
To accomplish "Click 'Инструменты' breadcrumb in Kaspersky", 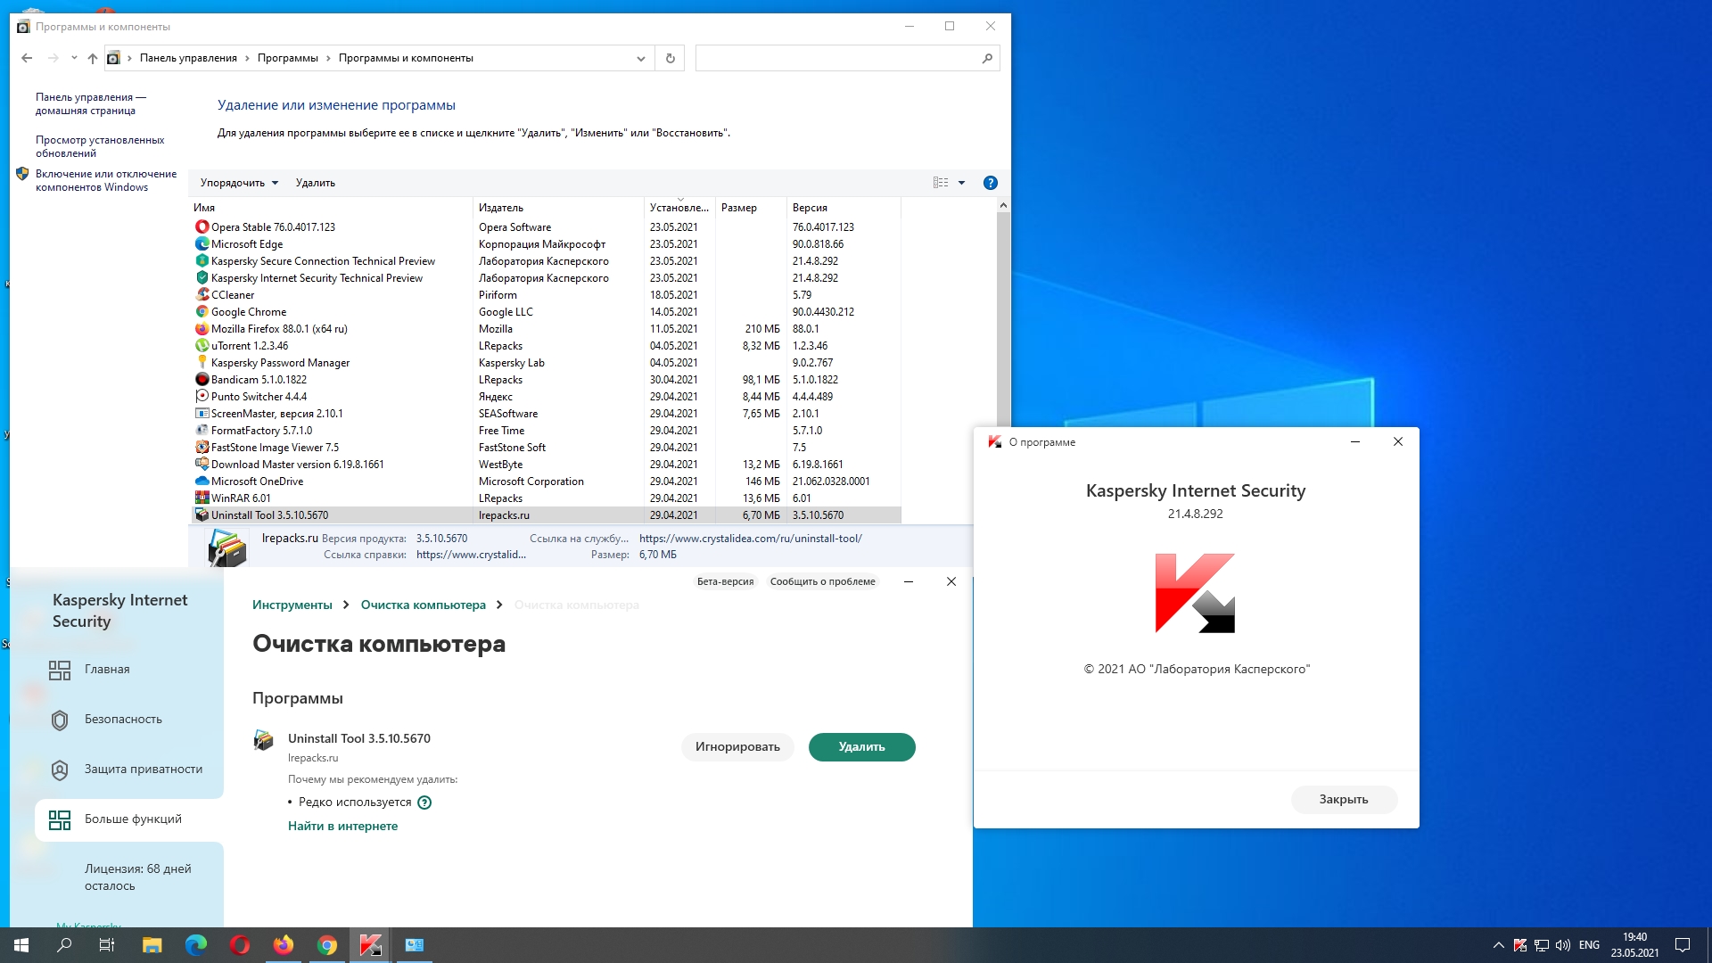I will pos(292,605).
